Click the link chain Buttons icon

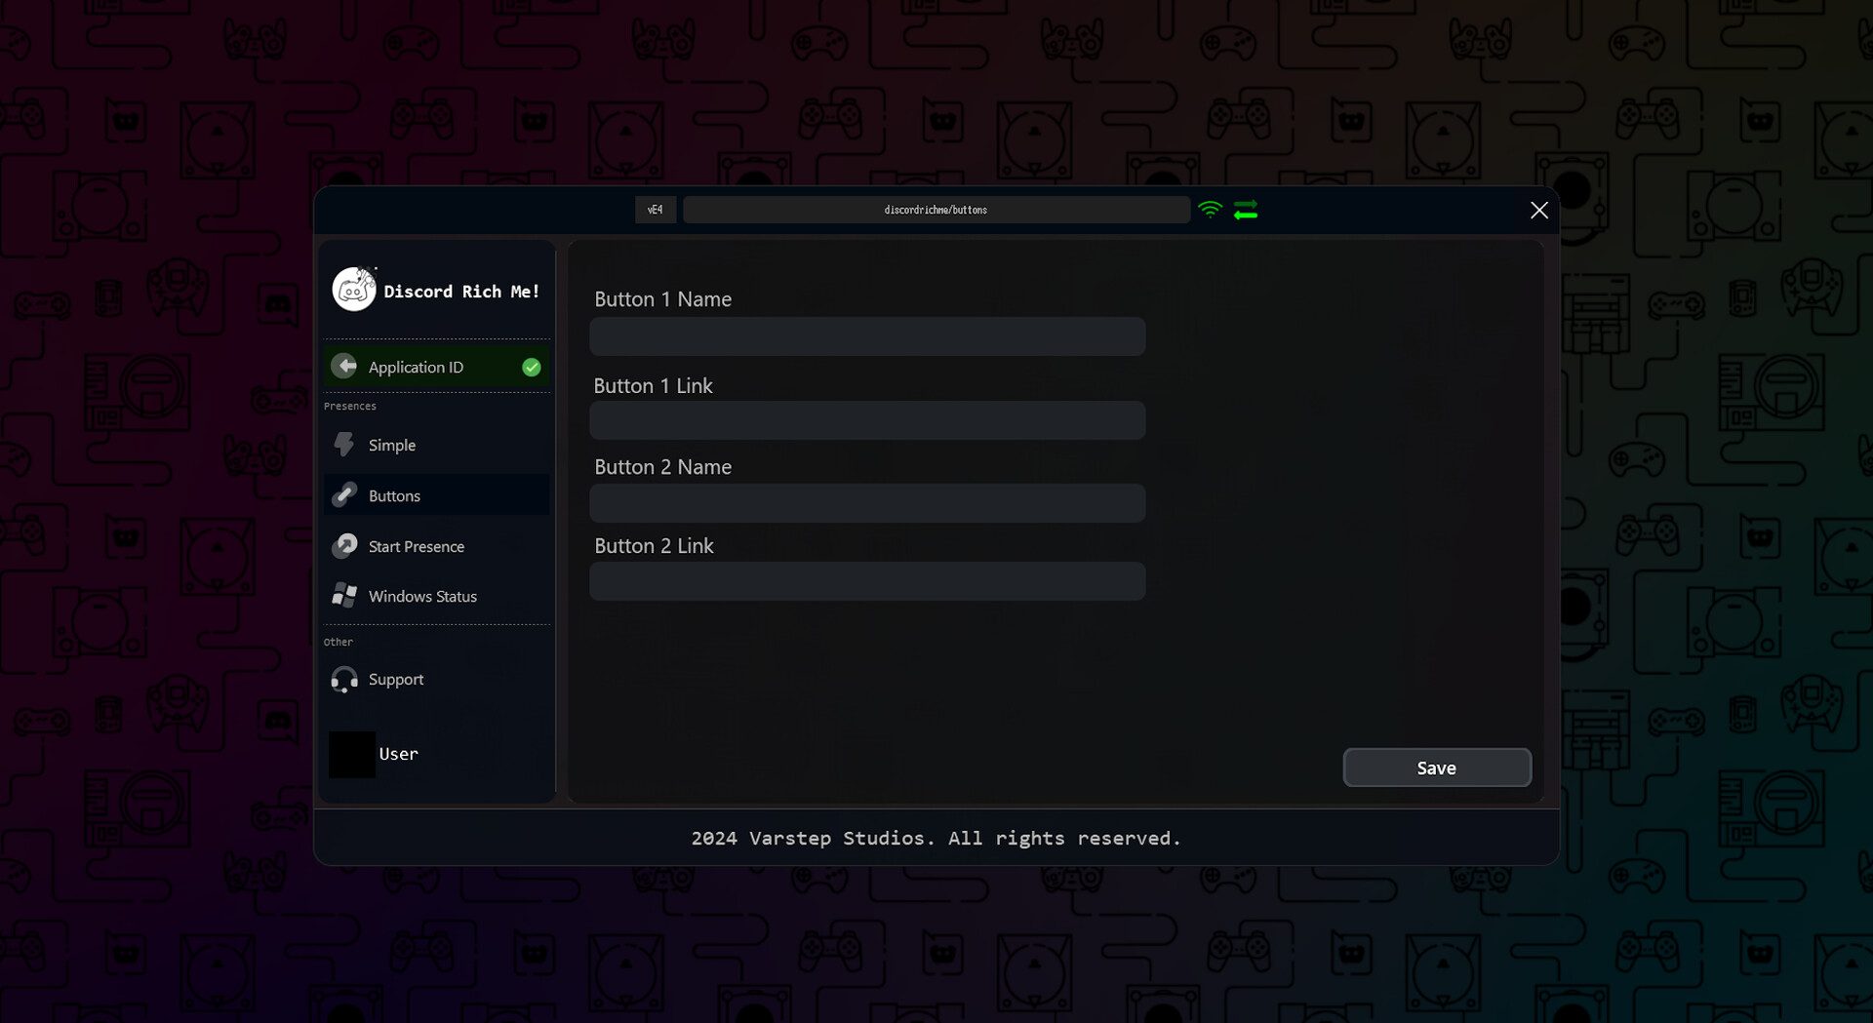pyautogui.click(x=344, y=495)
